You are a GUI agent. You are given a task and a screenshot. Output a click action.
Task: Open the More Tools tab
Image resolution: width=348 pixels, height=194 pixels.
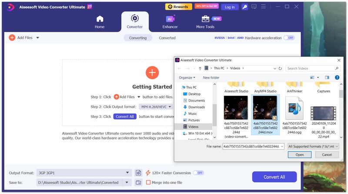[x=205, y=22]
